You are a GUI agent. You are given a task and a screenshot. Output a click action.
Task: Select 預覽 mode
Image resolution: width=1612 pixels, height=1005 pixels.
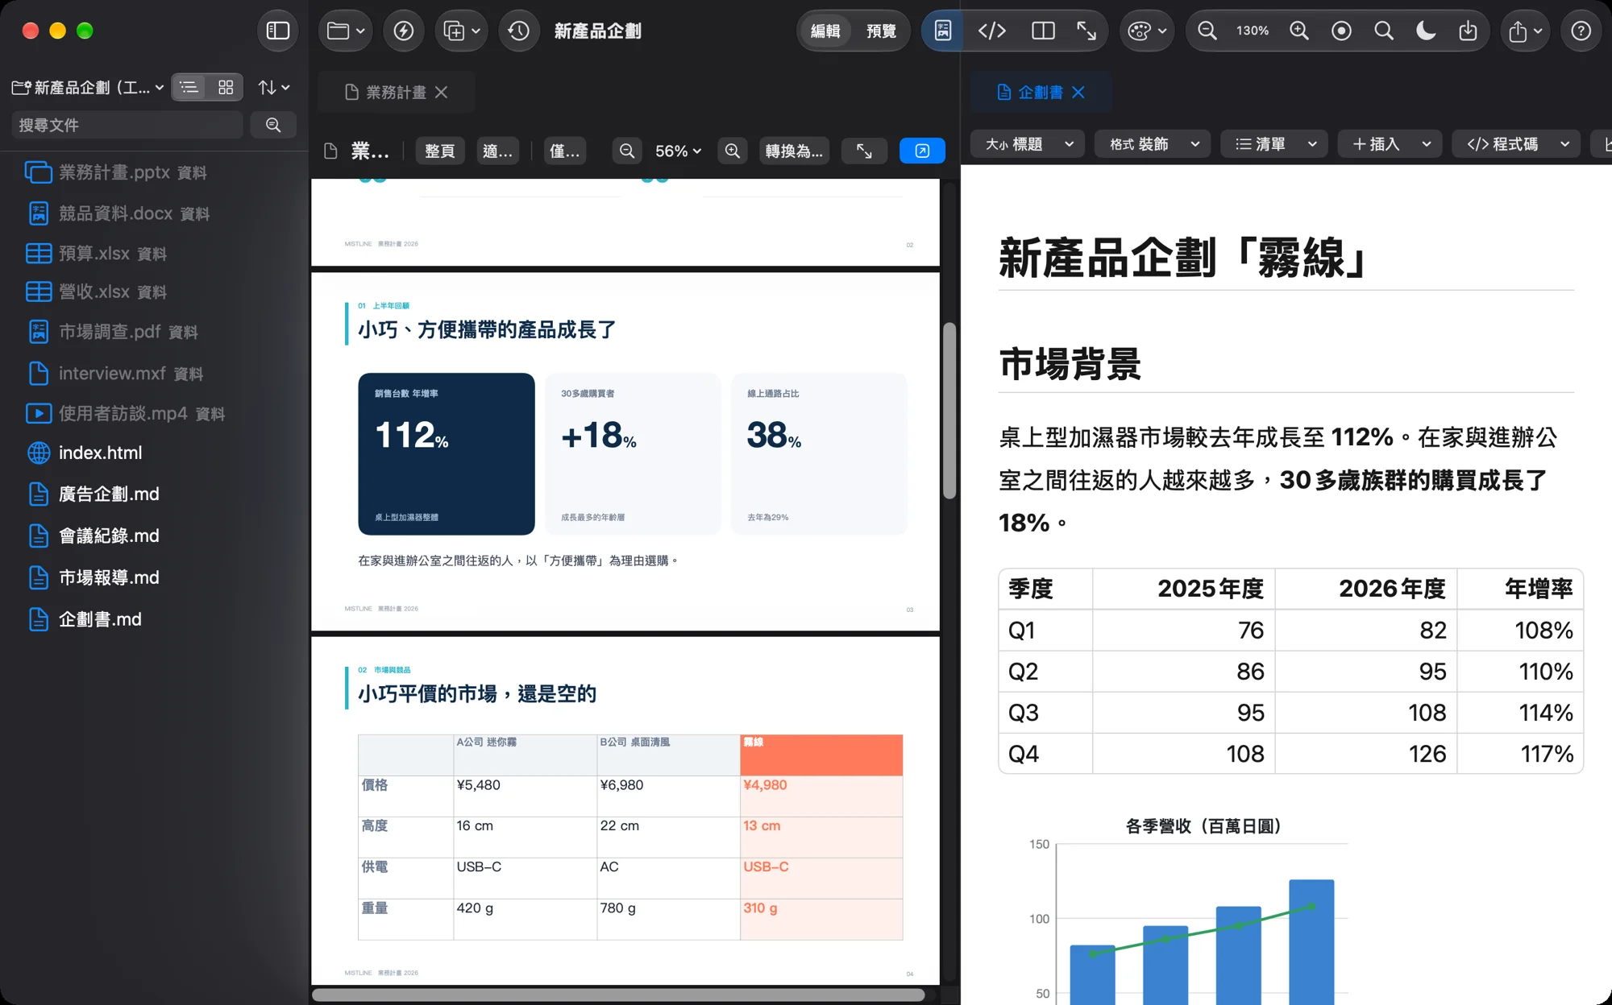tap(881, 31)
